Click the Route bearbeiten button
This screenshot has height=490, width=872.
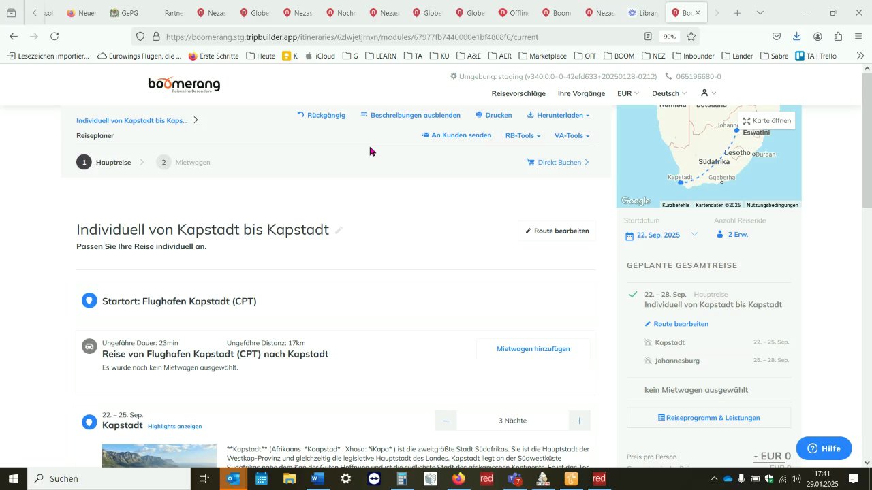coord(557,231)
